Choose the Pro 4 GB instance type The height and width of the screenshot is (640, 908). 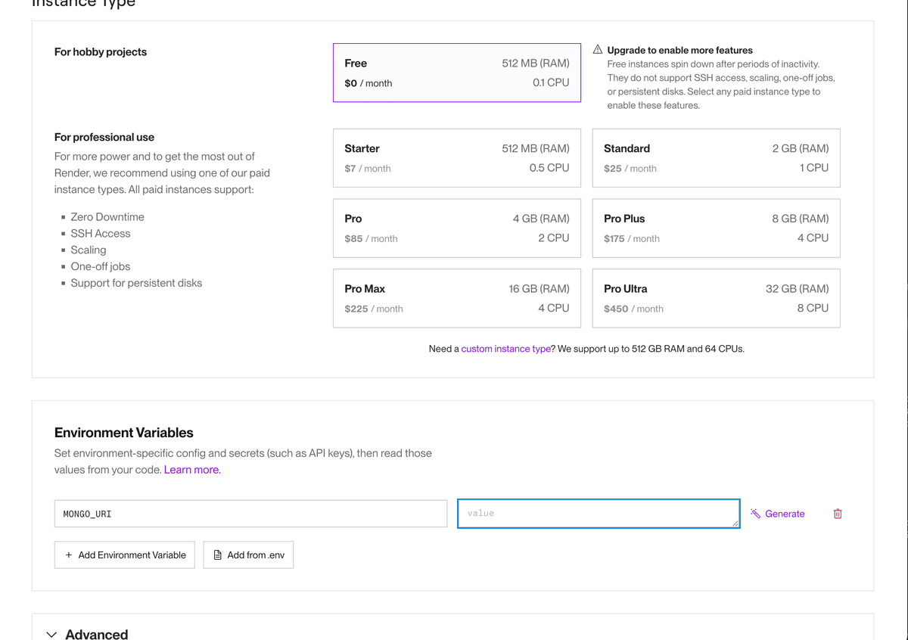click(x=456, y=228)
